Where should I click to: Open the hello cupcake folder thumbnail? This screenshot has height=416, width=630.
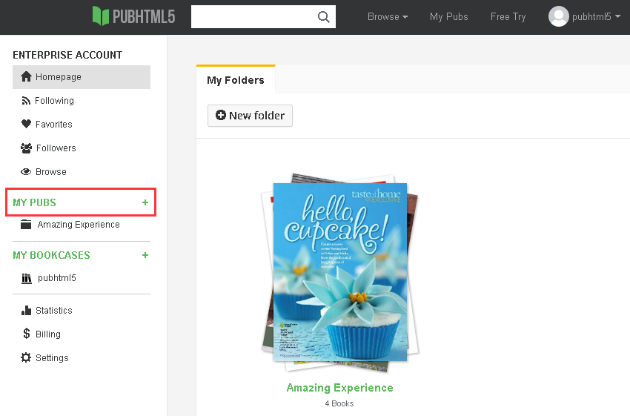click(339, 271)
